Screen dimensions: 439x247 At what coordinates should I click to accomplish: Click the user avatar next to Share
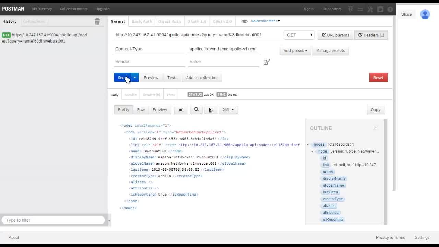click(x=425, y=14)
